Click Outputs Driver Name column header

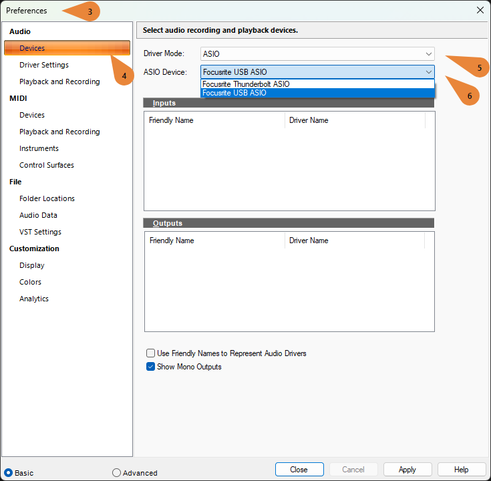click(355, 240)
